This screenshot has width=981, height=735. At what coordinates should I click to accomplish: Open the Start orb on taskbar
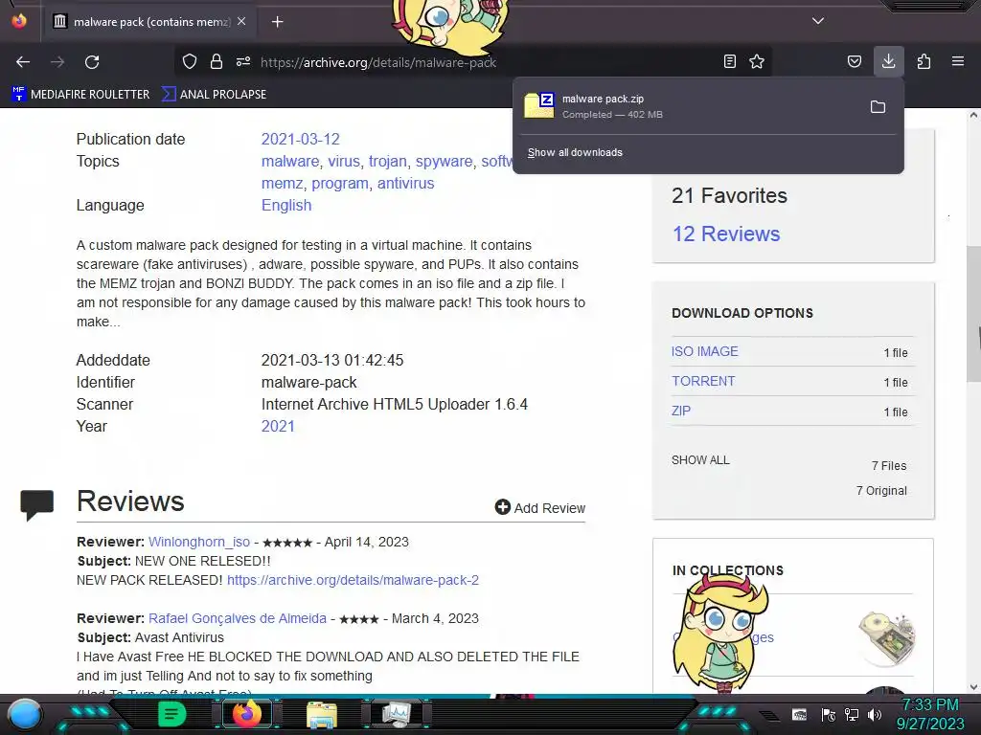[x=25, y=714]
